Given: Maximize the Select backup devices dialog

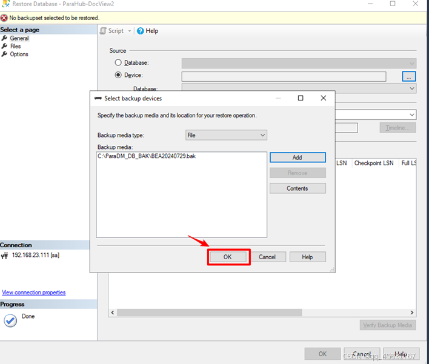Looking at the screenshot, I should pos(301,98).
